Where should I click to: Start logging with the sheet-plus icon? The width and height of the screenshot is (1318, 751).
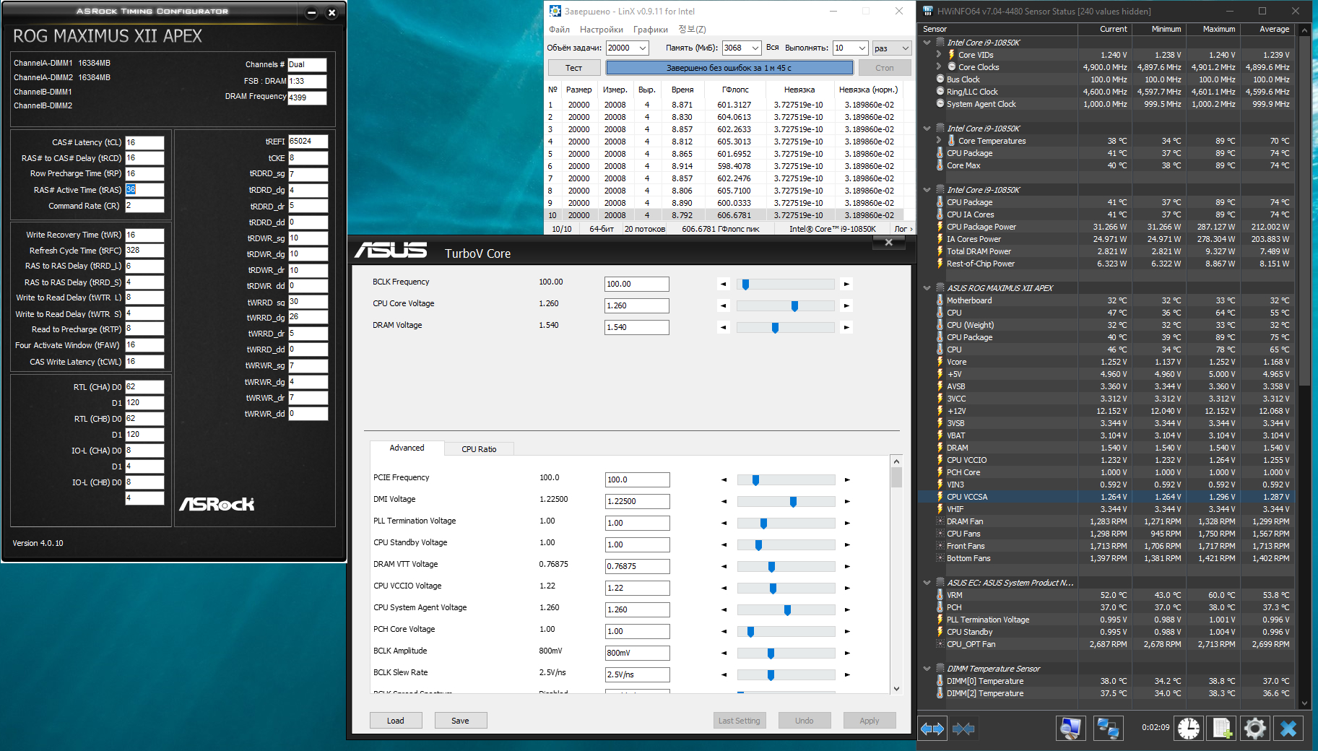coord(1222,729)
